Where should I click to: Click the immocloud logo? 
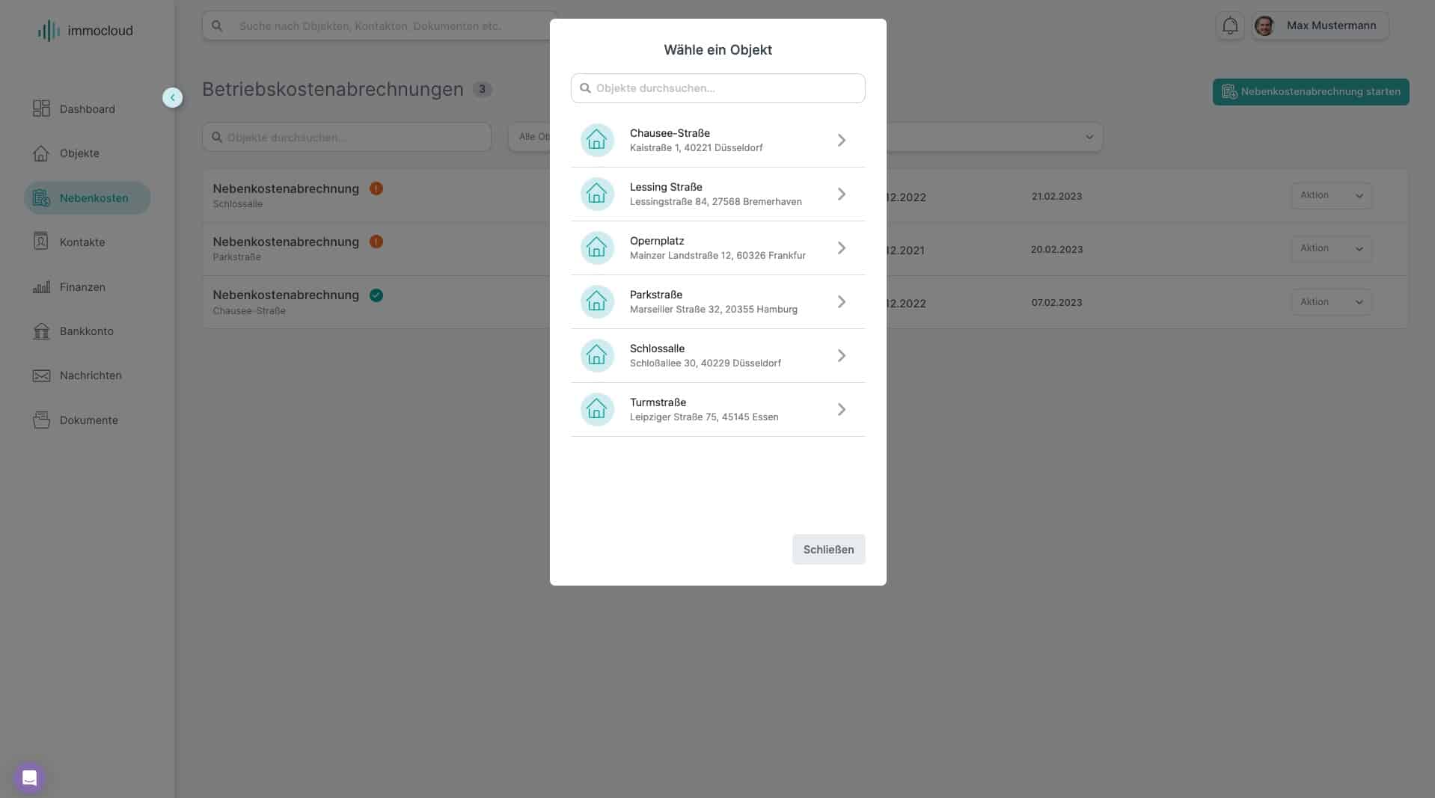click(85, 31)
